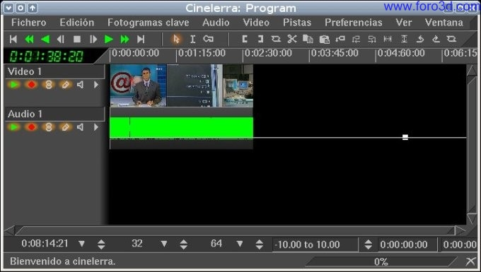This screenshot has height=272, width=481.
Task: Fit autos to display vertically
Action: [404, 39]
